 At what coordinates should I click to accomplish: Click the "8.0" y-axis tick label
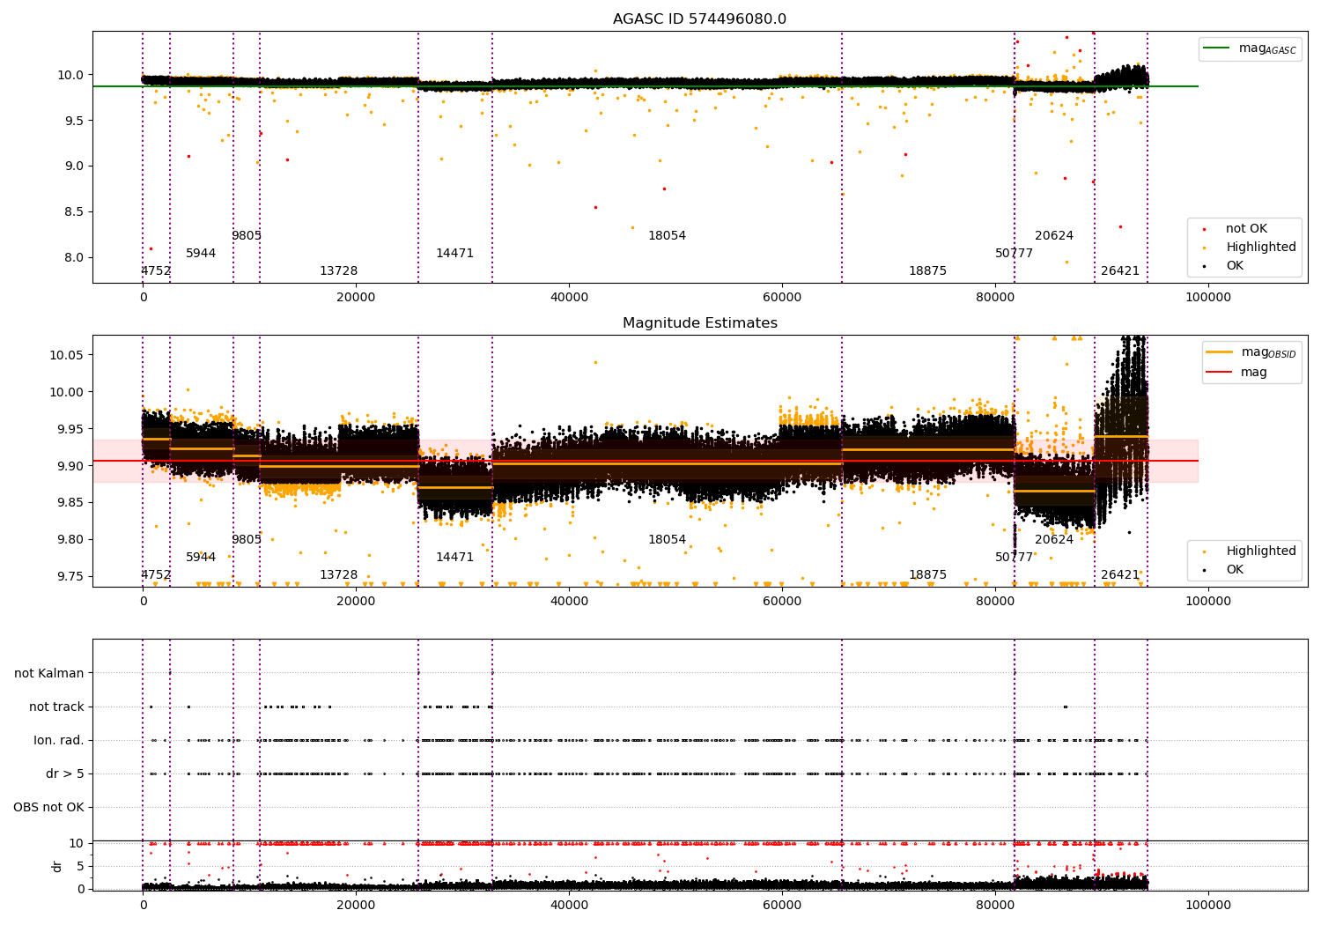tap(74, 257)
